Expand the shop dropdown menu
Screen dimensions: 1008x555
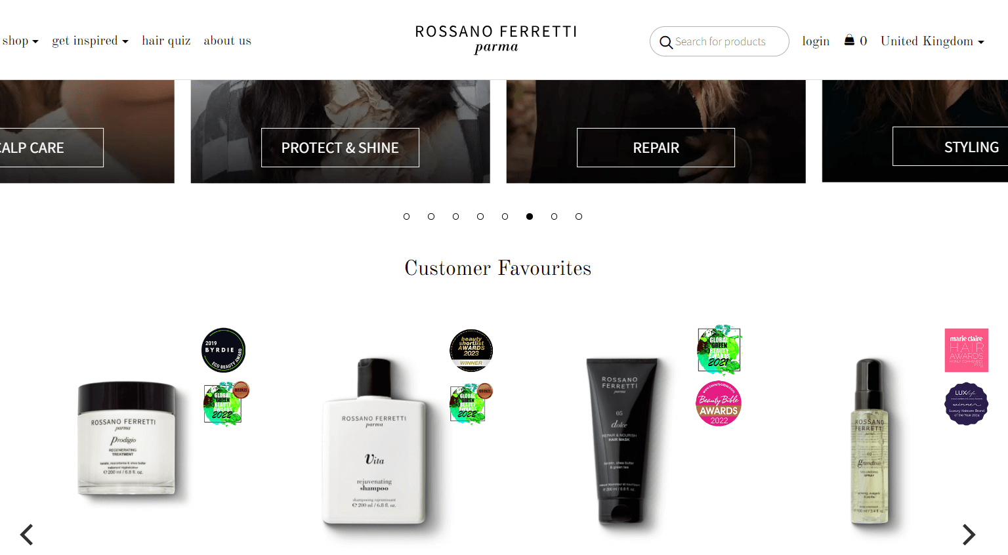coord(20,41)
